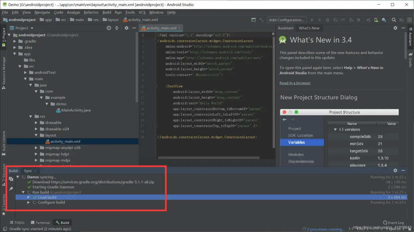Toggle the Pin tab icon in Build panel

(11, 189)
